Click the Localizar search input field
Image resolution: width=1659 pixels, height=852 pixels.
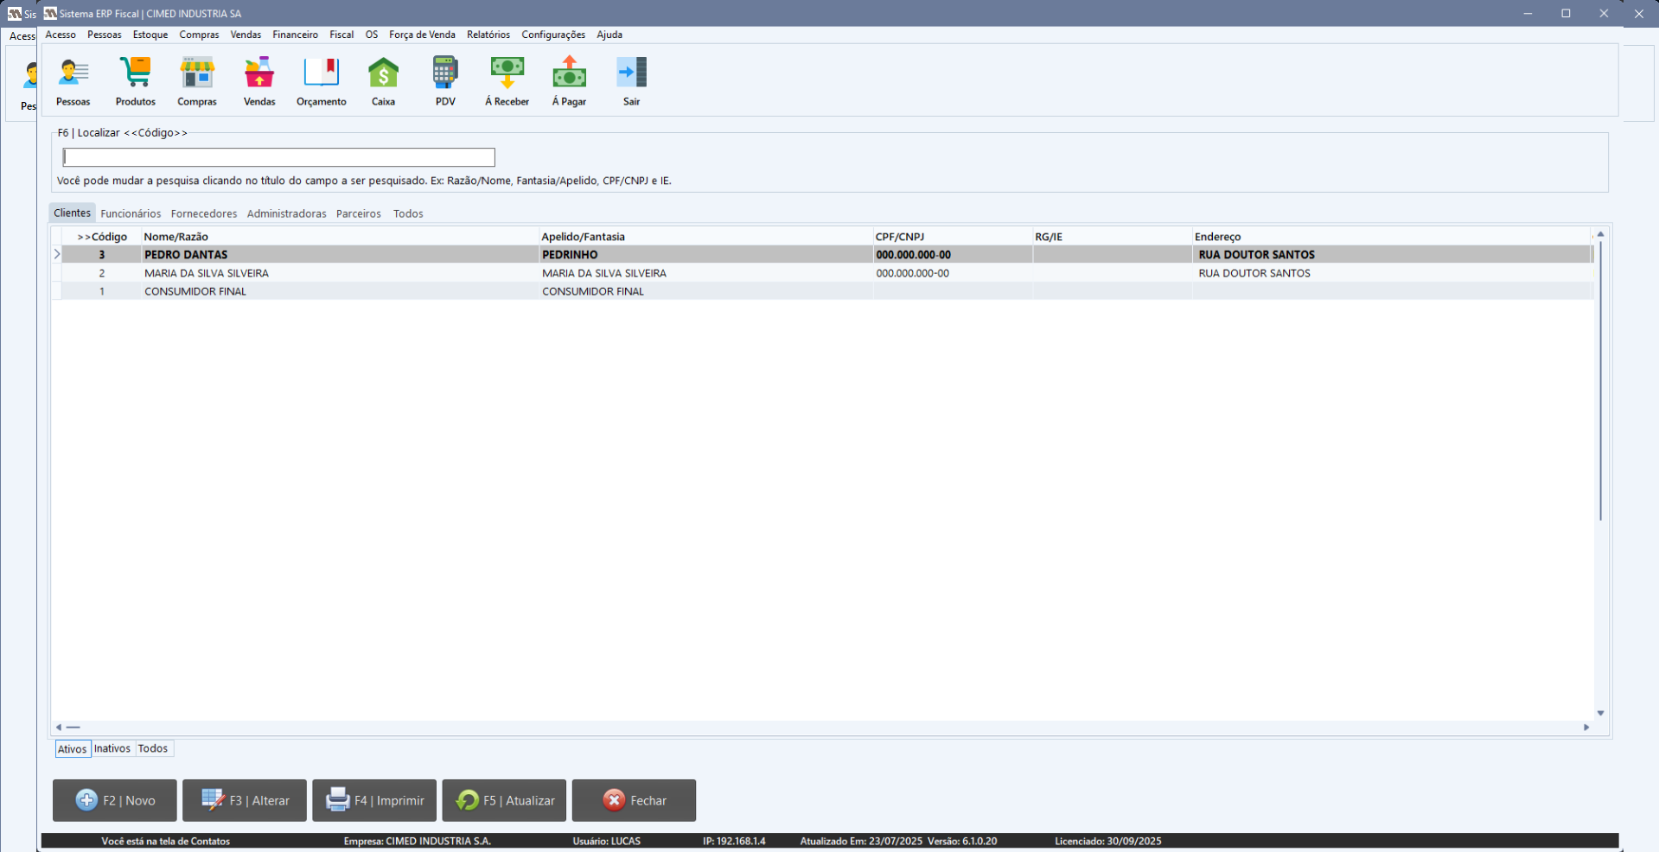coord(278,157)
